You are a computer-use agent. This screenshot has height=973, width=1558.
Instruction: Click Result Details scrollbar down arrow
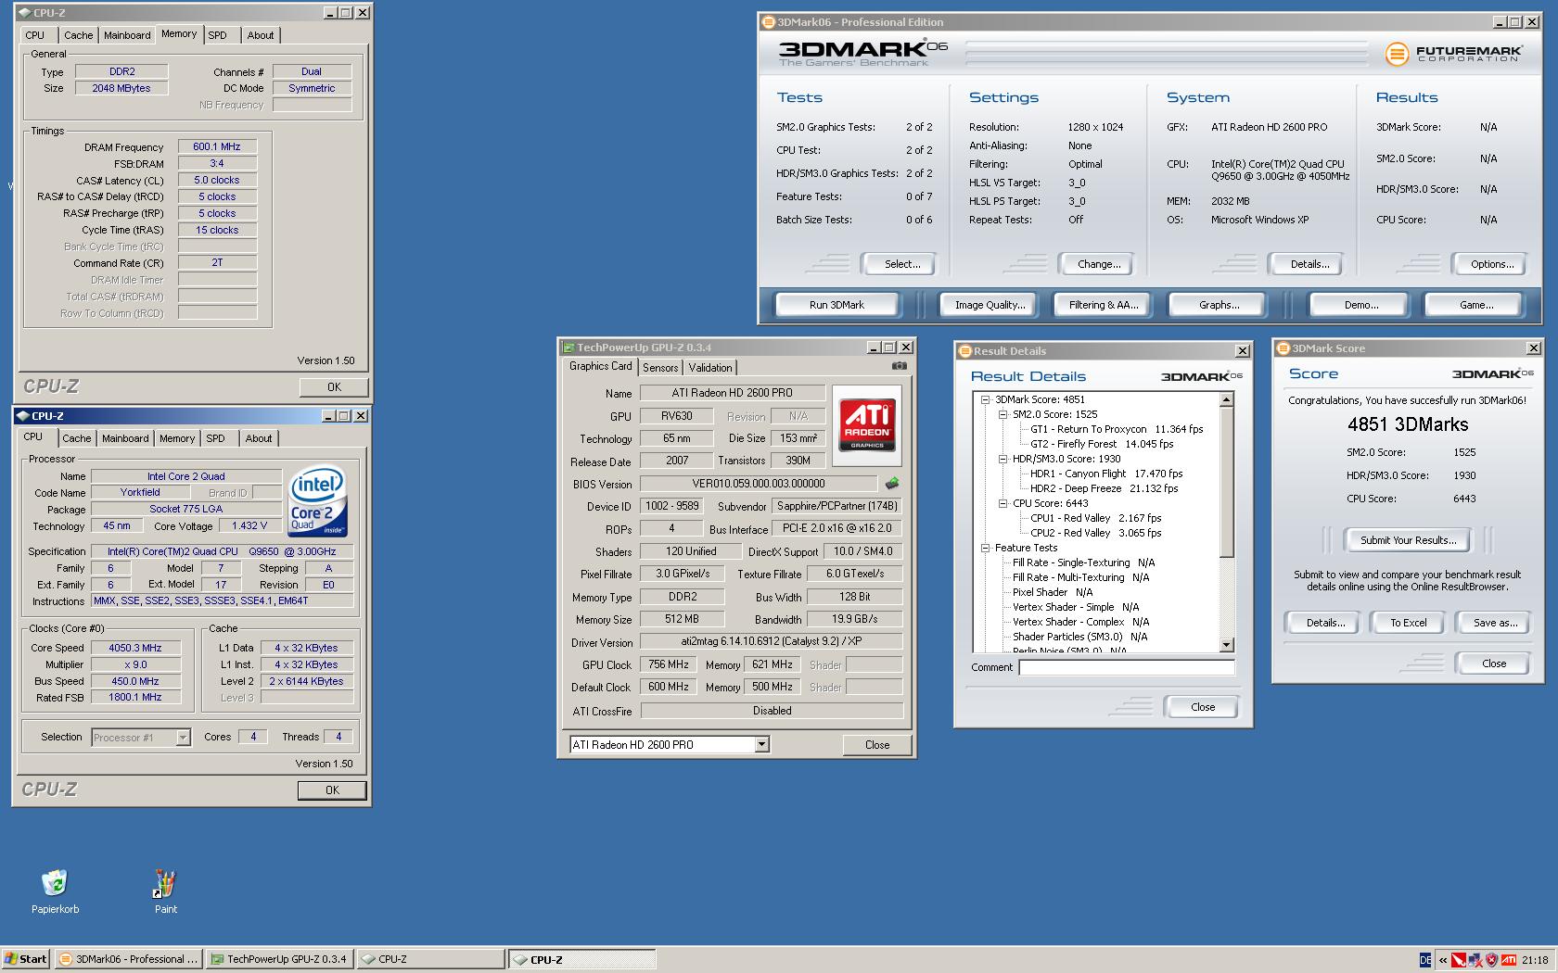1226,645
